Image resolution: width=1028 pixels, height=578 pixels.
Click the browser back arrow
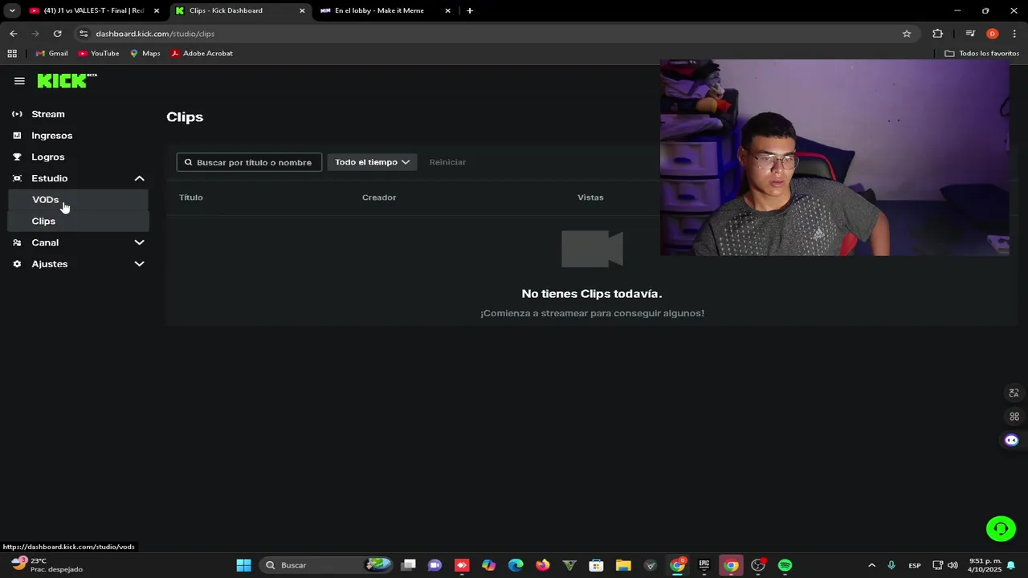click(14, 34)
